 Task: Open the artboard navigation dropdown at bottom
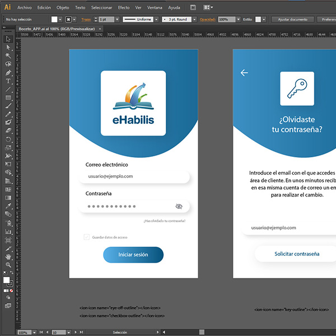click(x=68, y=332)
